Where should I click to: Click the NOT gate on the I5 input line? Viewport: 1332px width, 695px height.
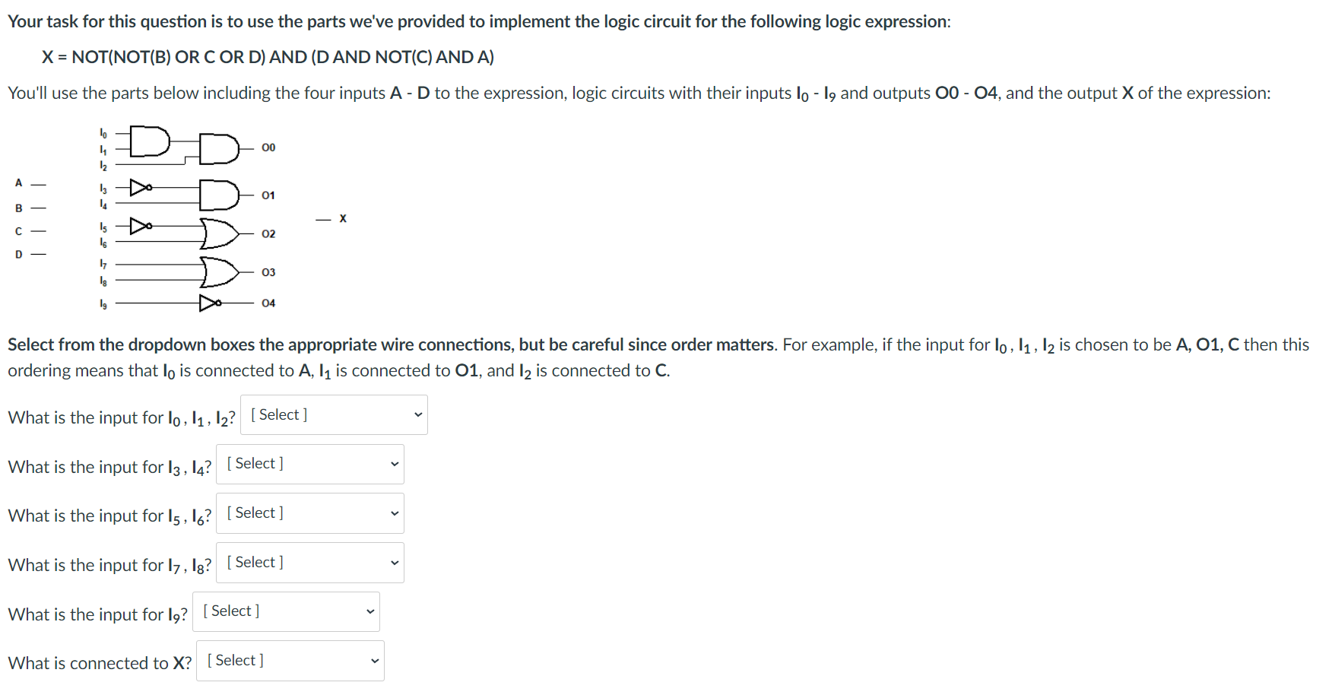(139, 225)
